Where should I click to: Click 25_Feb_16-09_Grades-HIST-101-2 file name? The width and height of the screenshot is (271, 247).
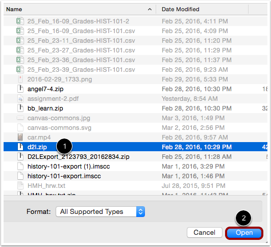[78, 21]
